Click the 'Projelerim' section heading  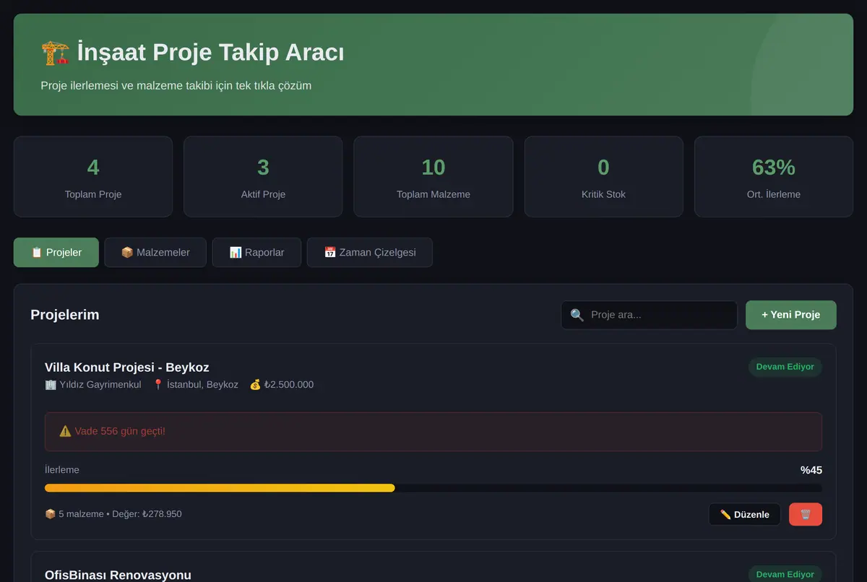65,315
